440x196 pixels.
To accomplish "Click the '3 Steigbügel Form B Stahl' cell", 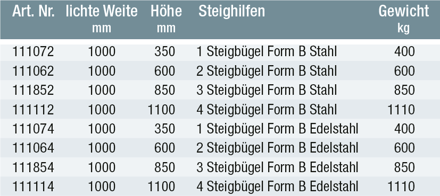I will (267, 91).
